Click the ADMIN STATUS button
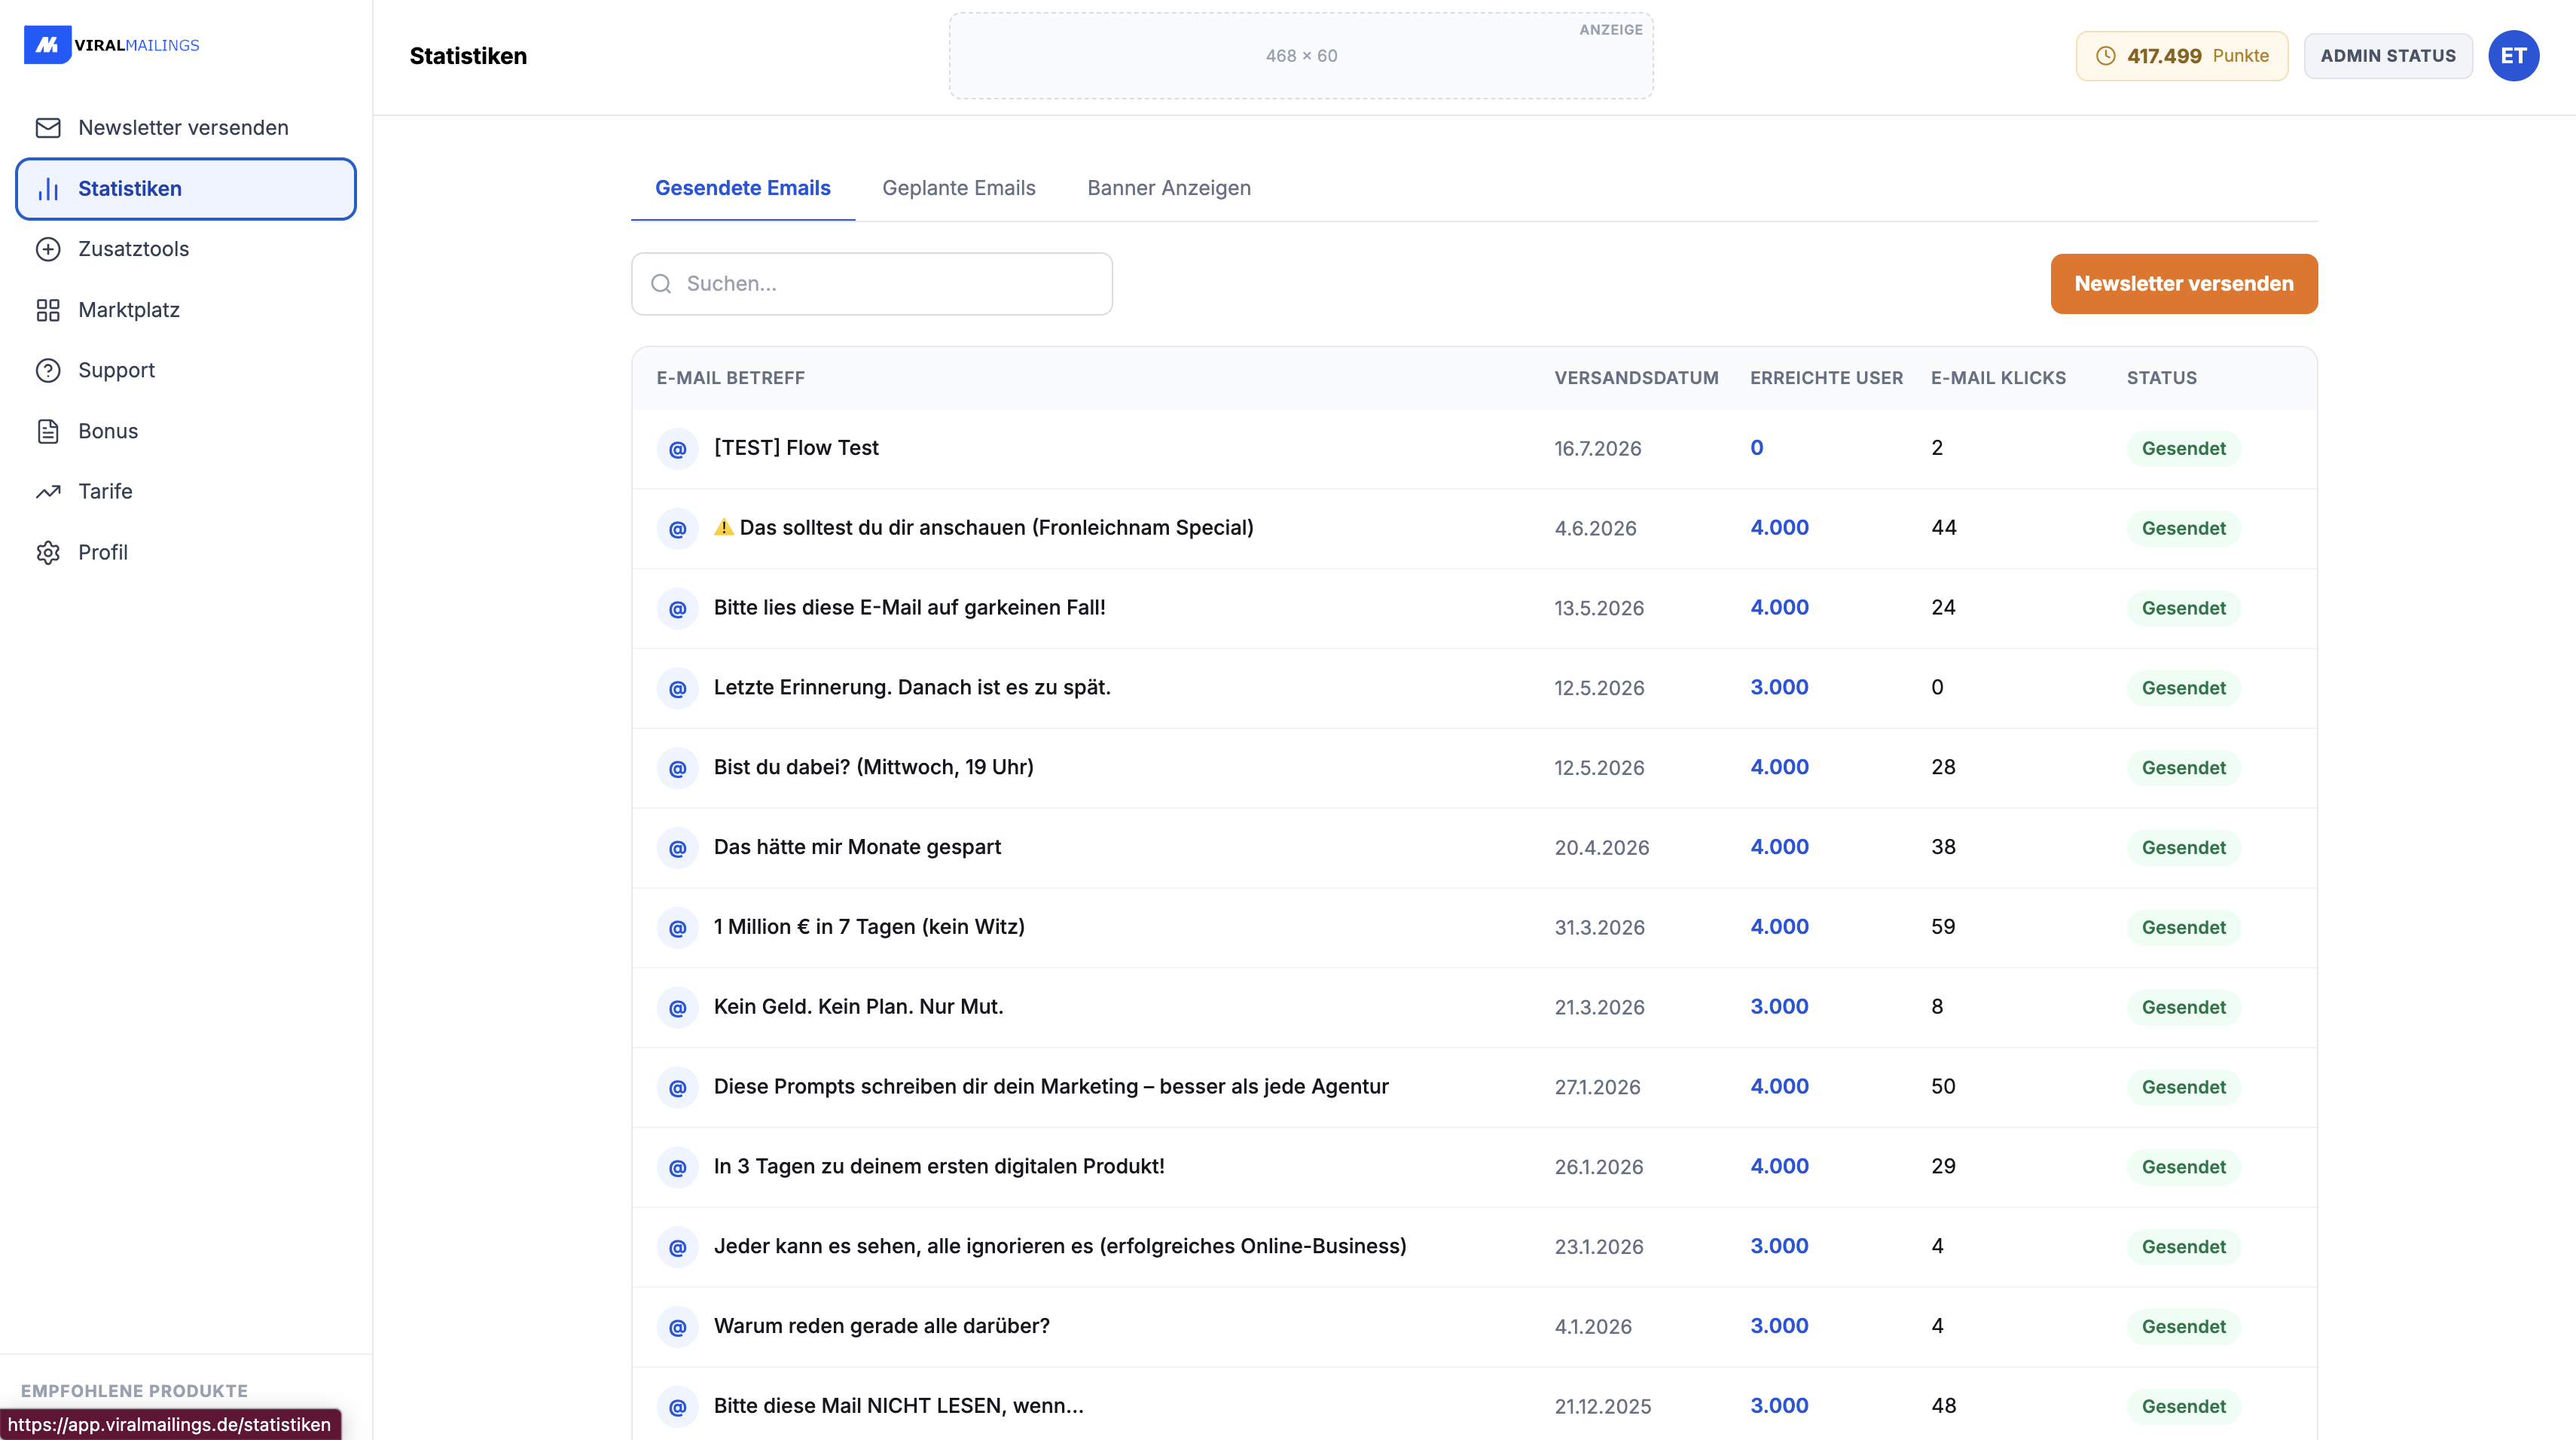 [2387, 56]
